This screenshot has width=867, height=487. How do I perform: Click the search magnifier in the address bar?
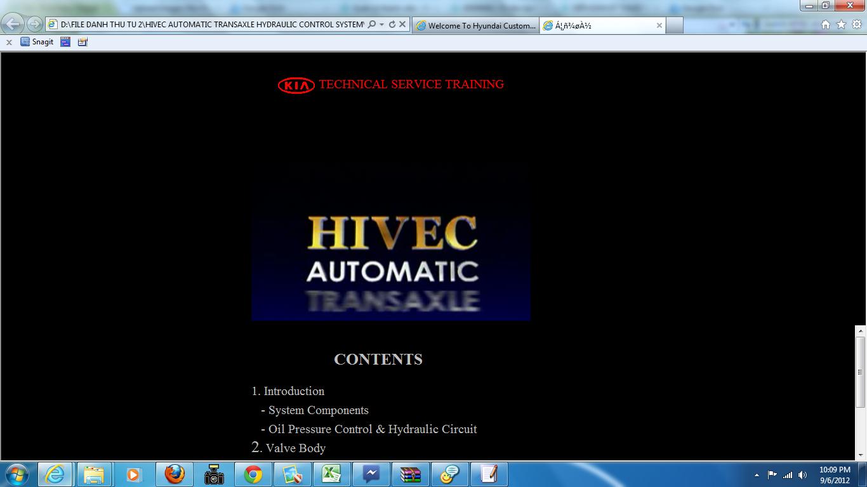pos(372,25)
